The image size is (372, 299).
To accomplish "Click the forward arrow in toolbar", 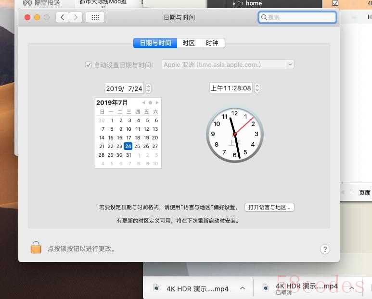I will coord(76,17).
